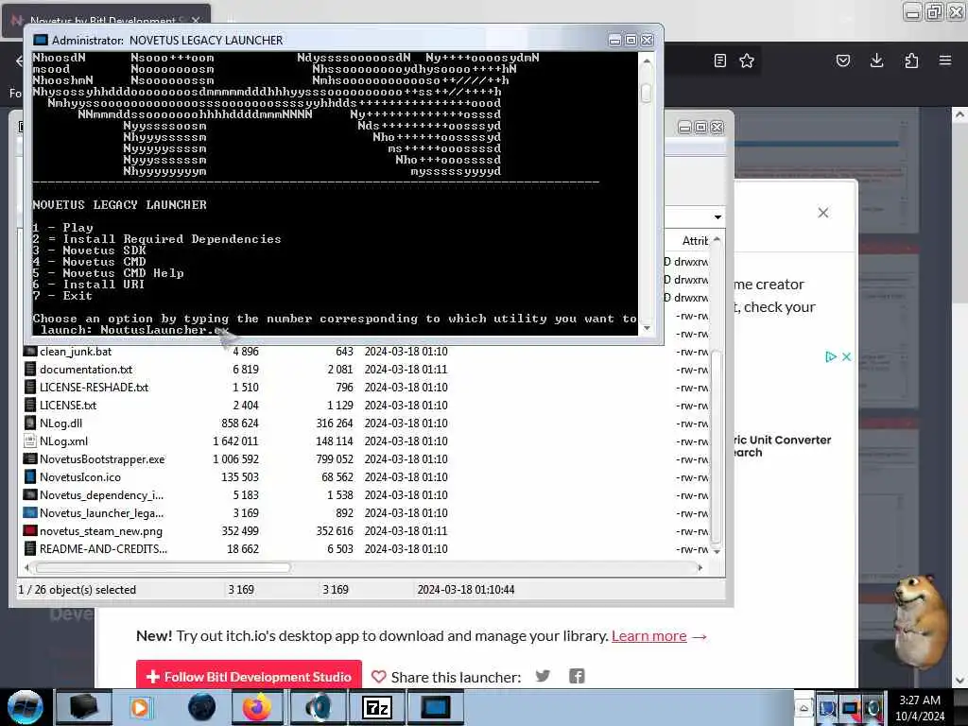The image size is (968, 726).
Task: Click the console scrollbar down arrow
Action: point(647,328)
